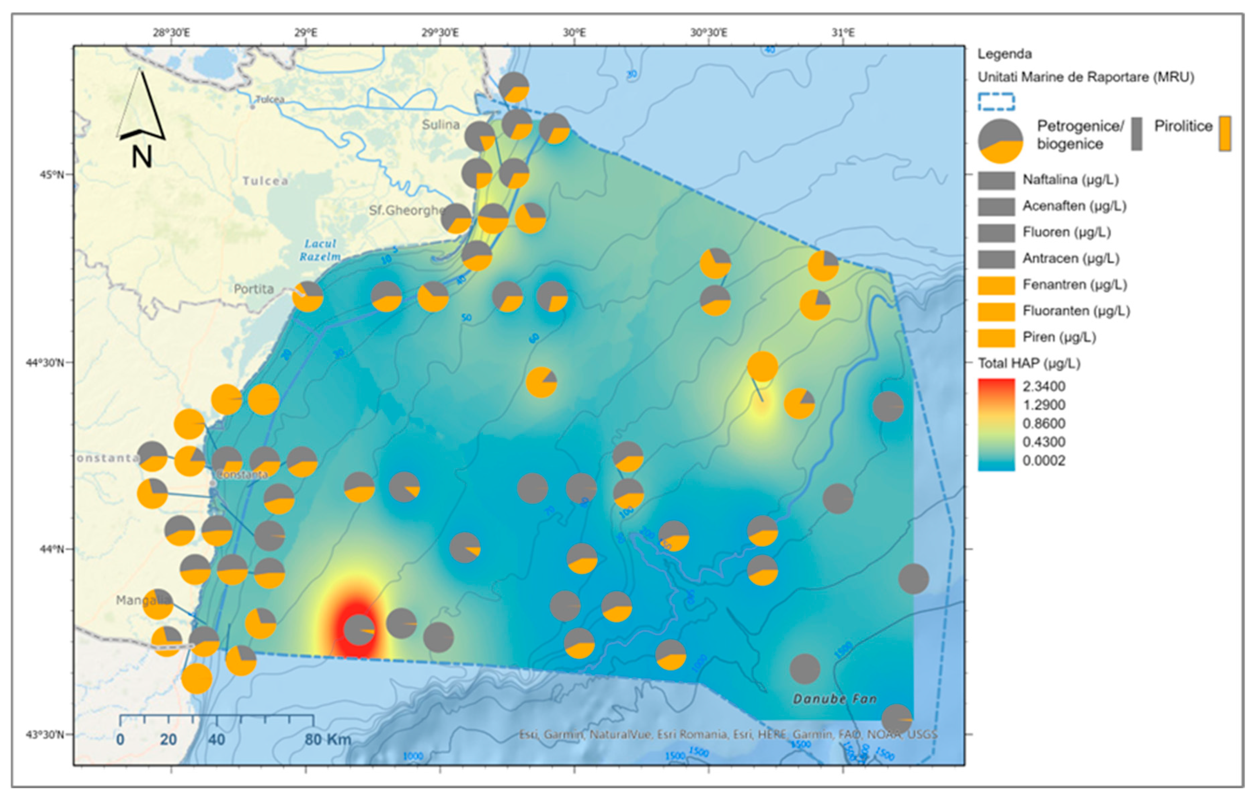Click the gray Antracen legend swatch
Image resolution: width=1254 pixels, height=799 pixels.
click(996, 259)
